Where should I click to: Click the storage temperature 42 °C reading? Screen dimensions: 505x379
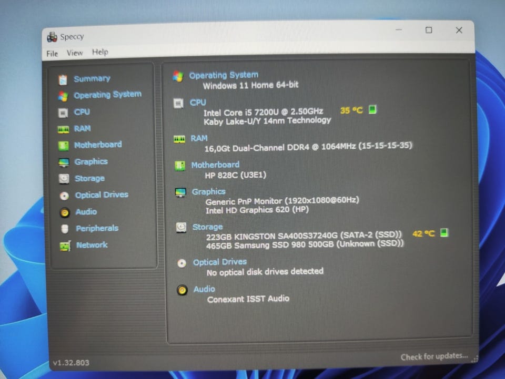point(423,233)
